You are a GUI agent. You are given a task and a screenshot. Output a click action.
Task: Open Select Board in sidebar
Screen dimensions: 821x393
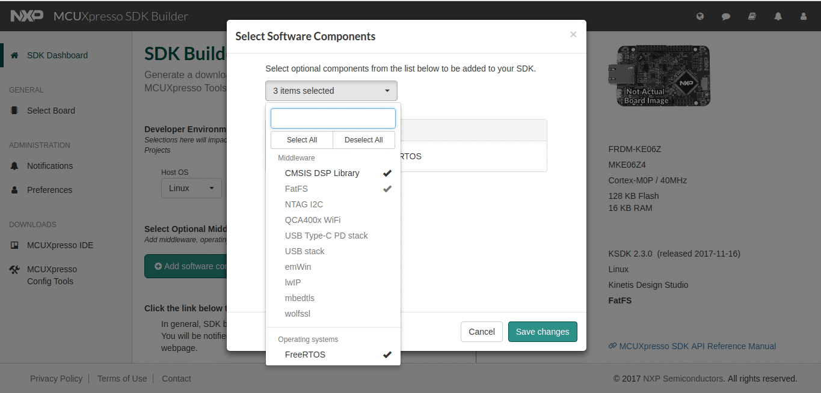coord(51,111)
